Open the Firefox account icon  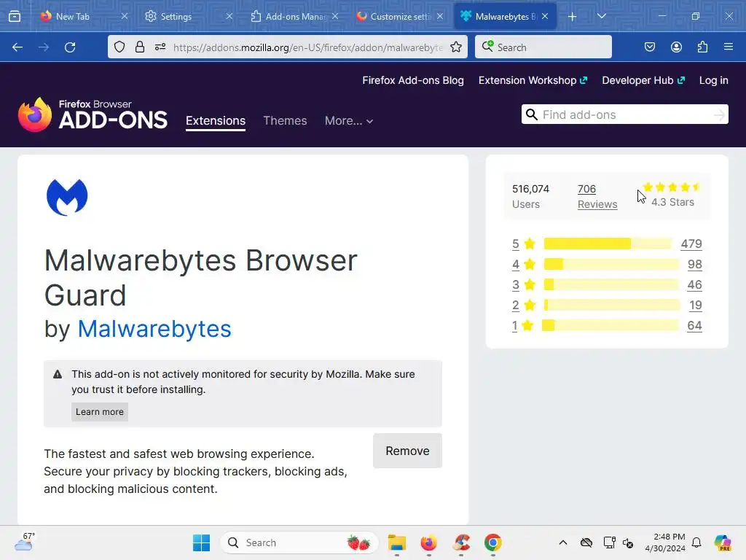pyautogui.click(x=676, y=47)
